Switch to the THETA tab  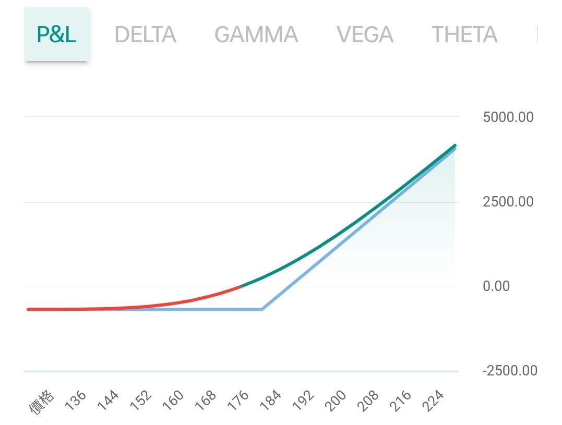coord(464,35)
